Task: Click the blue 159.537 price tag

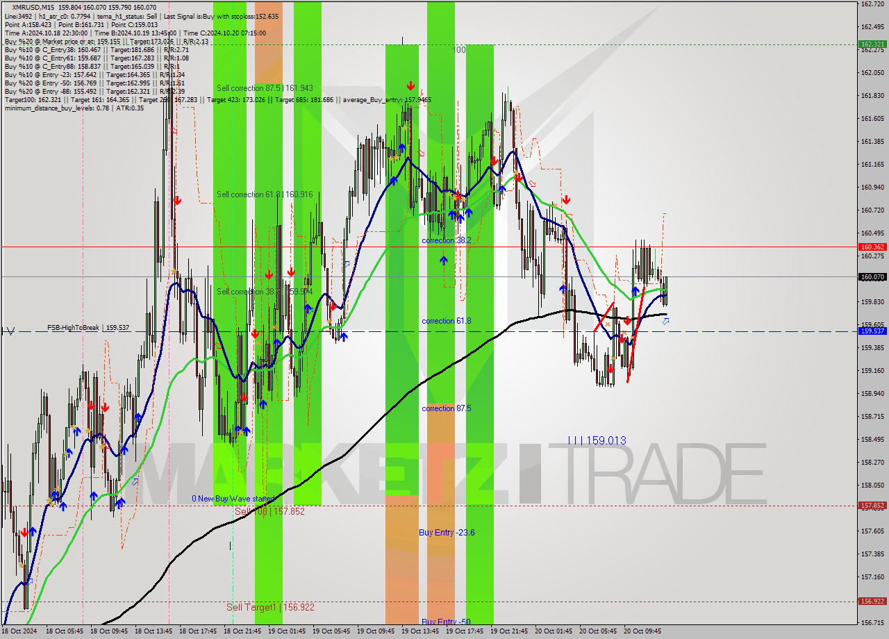Action: coord(872,331)
